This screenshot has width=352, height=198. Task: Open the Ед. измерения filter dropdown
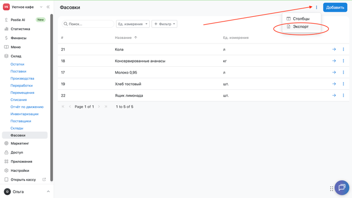[133, 24]
